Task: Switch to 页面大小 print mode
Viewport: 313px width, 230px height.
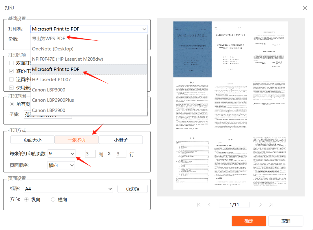Action: [32, 140]
